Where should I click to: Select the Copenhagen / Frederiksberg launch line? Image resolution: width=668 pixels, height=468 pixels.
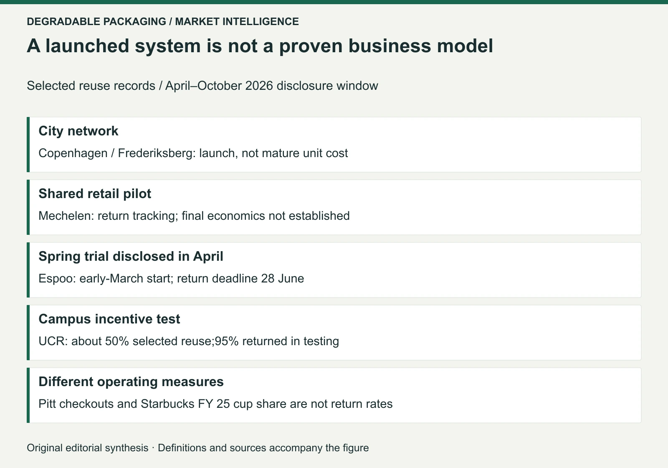(x=193, y=153)
